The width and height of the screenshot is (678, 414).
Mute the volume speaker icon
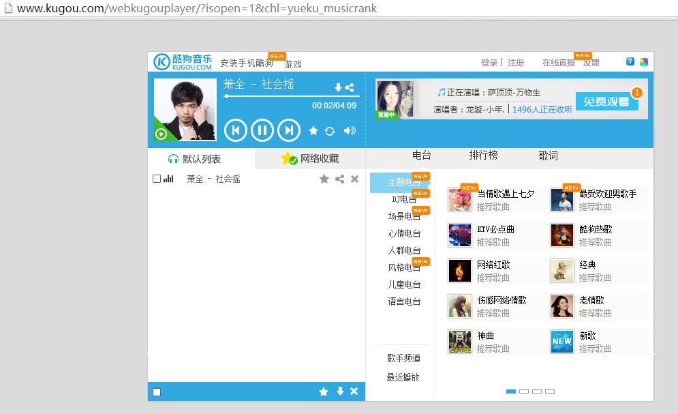[x=350, y=131]
